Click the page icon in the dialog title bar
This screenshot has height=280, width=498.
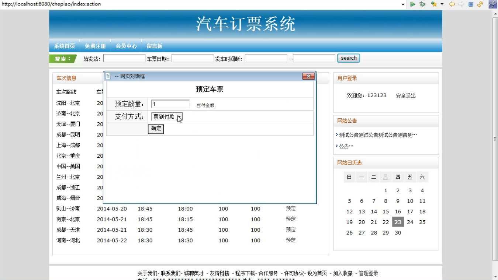coord(108,76)
